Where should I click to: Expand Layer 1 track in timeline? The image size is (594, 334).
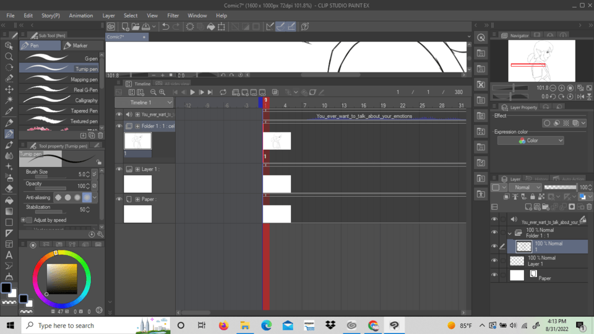[137, 169]
